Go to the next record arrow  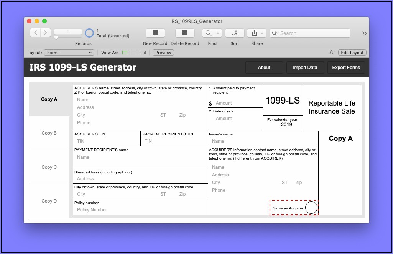point(46,33)
